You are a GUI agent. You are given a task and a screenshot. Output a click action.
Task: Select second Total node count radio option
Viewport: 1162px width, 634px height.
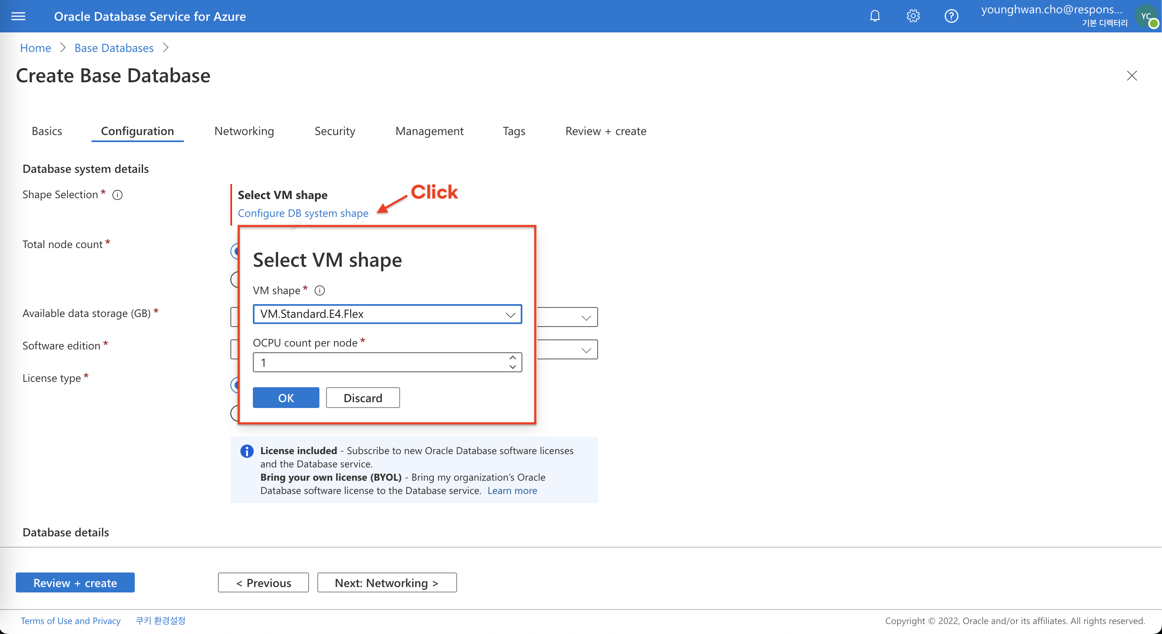(x=235, y=280)
